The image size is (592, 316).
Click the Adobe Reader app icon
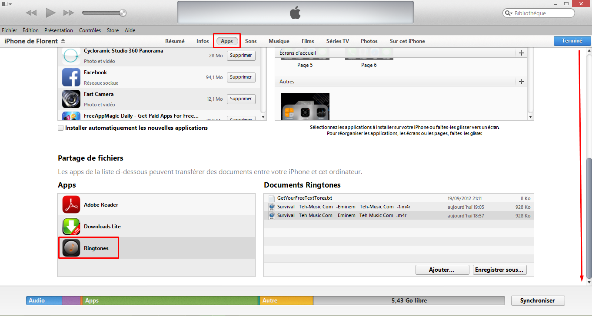pyautogui.click(x=71, y=205)
